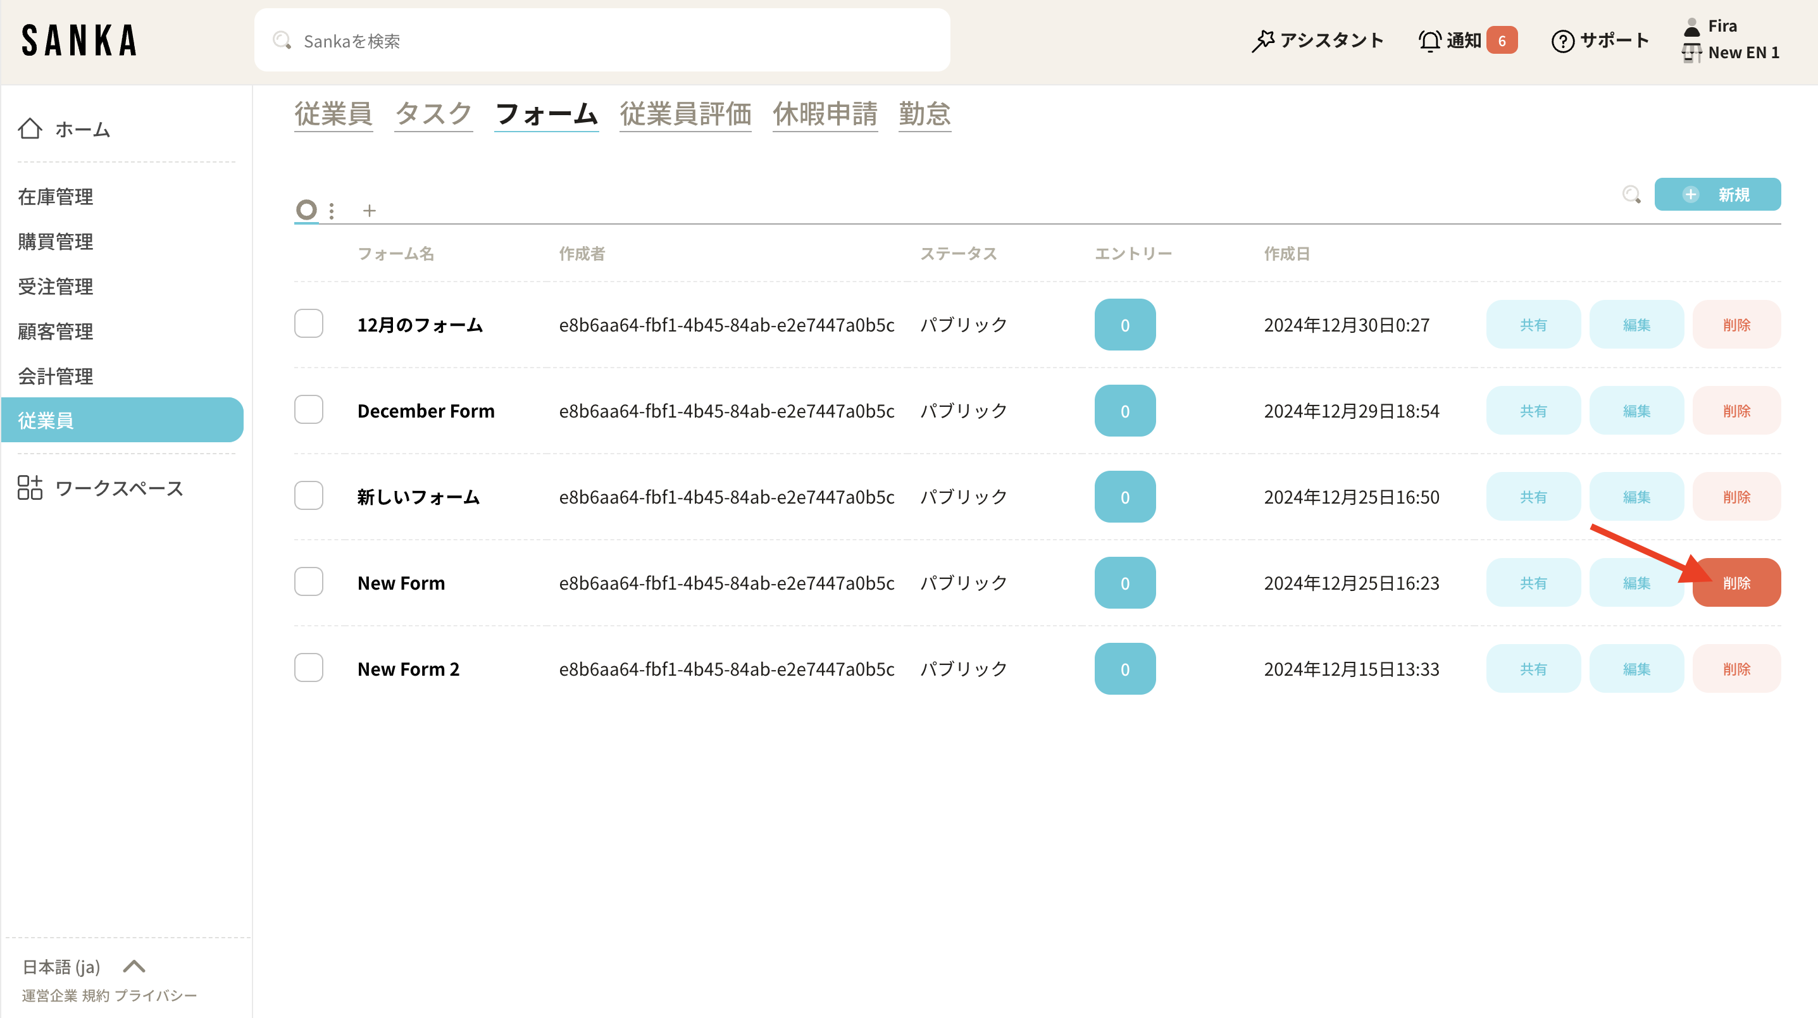The width and height of the screenshot is (1818, 1018).
Task: Switch to the 従業員評価 tab
Action: click(x=685, y=115)
